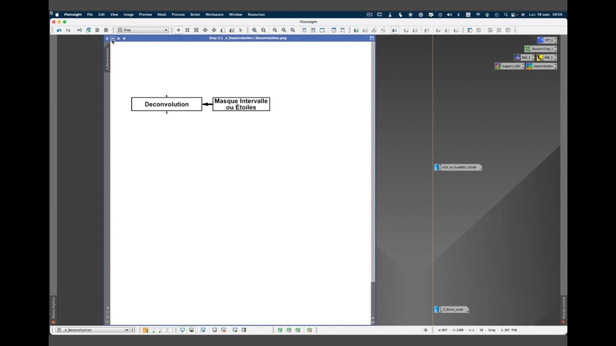The width and height of the screenshot is (616, 346).
Task: Click the Undo arrow in the toolbar
Action: (59, 30)
